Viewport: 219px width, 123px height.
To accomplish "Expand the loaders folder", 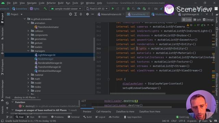I will coord(28,47).
